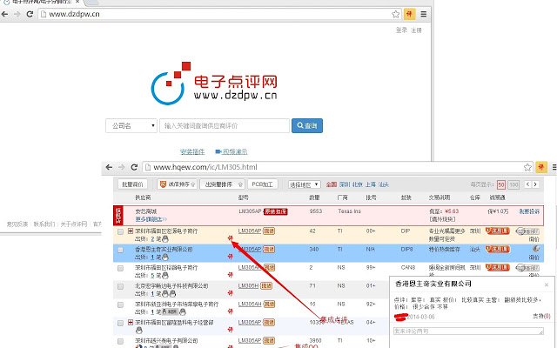Click the red 评 icon in LM305AH row
This screenshot has width=557, height=348.
tap(230, 311)
